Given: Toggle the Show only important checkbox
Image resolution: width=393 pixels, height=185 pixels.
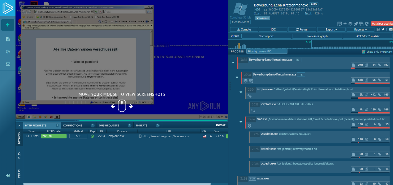Looking at the screenshot, I should click(x=364, y=52).
